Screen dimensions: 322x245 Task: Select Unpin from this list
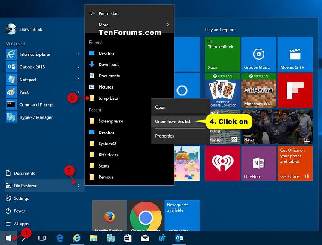[180, 122]
